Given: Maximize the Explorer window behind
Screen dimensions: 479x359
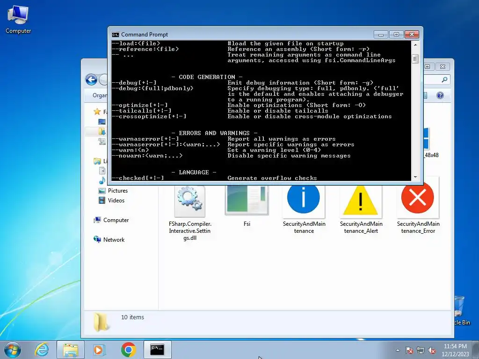Looking at the screenshot, I should tap(428, 66).
